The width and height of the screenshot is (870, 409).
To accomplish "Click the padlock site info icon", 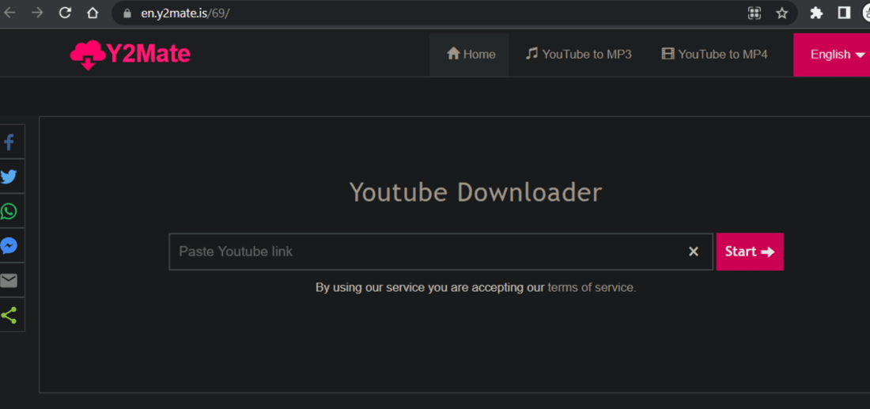I will coord(127,13).
